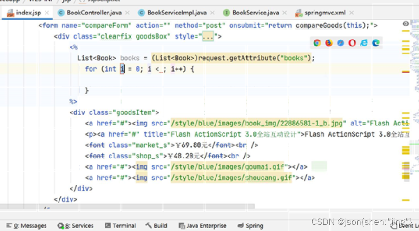Open the Build tool window
This screenshot has width=419, height=231.
click(157, 225)
